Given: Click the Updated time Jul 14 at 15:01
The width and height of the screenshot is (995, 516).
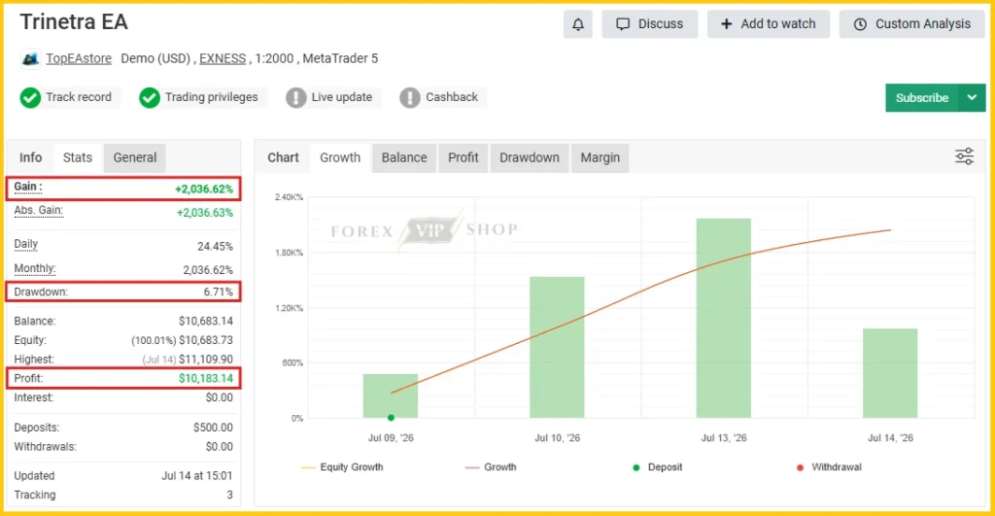Looking at the screenshot, I should pos(196,476).
